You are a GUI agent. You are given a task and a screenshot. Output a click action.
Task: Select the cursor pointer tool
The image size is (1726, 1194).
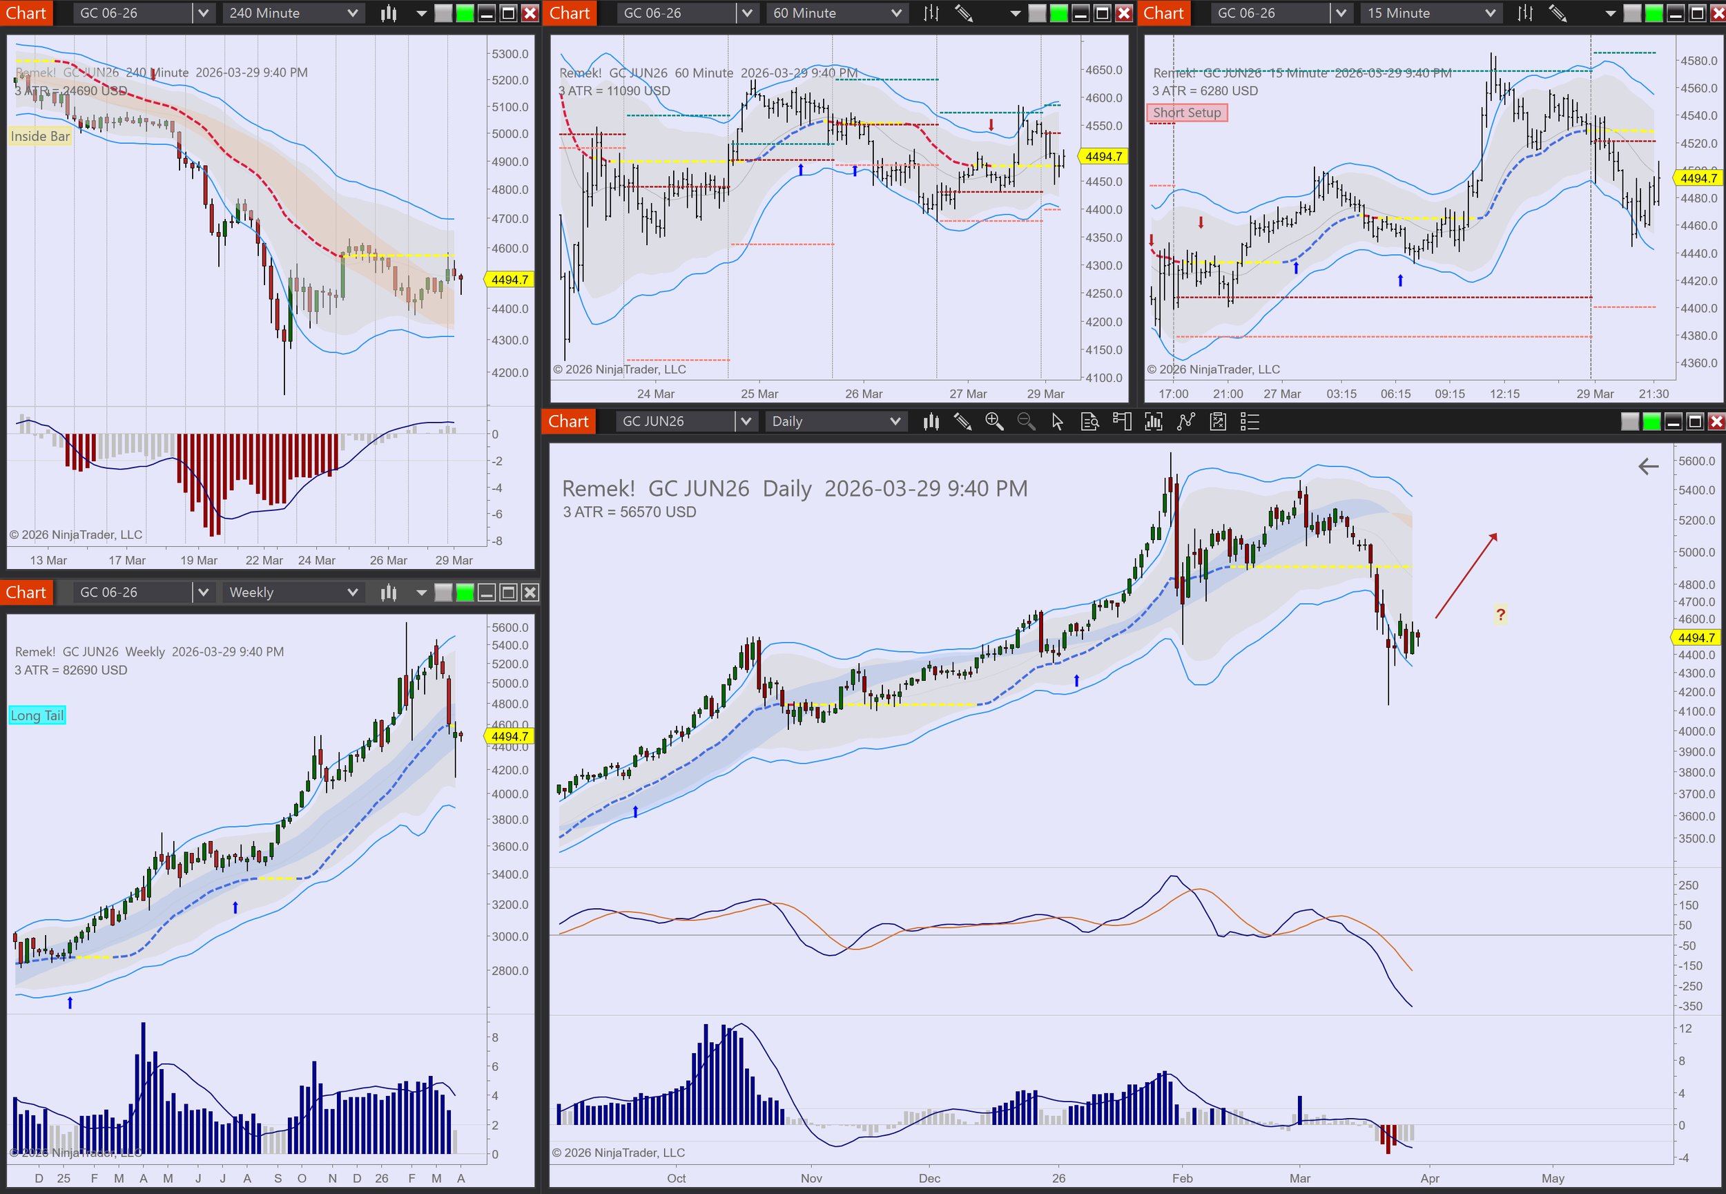pos(1058,422)
